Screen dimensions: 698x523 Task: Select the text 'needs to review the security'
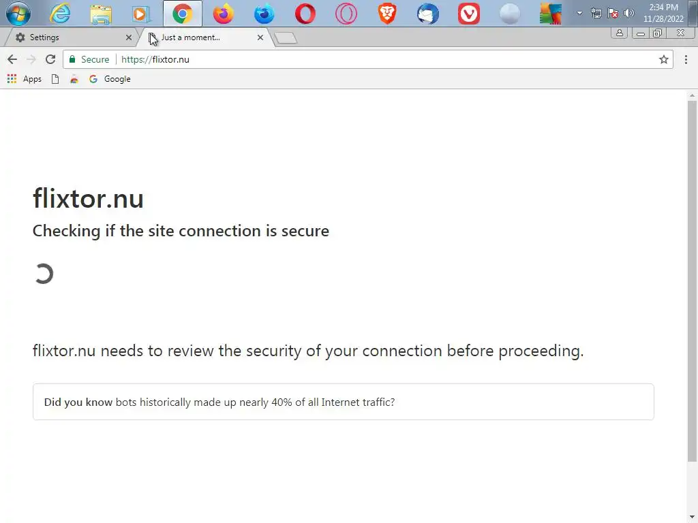pos(201,351)
